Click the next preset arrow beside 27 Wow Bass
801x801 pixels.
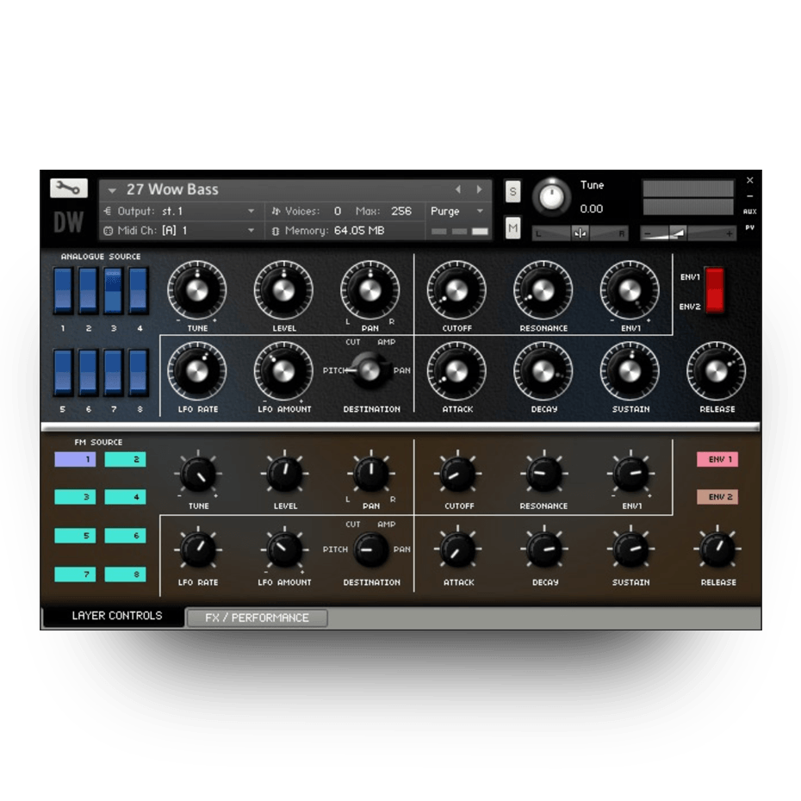[480, 189]
